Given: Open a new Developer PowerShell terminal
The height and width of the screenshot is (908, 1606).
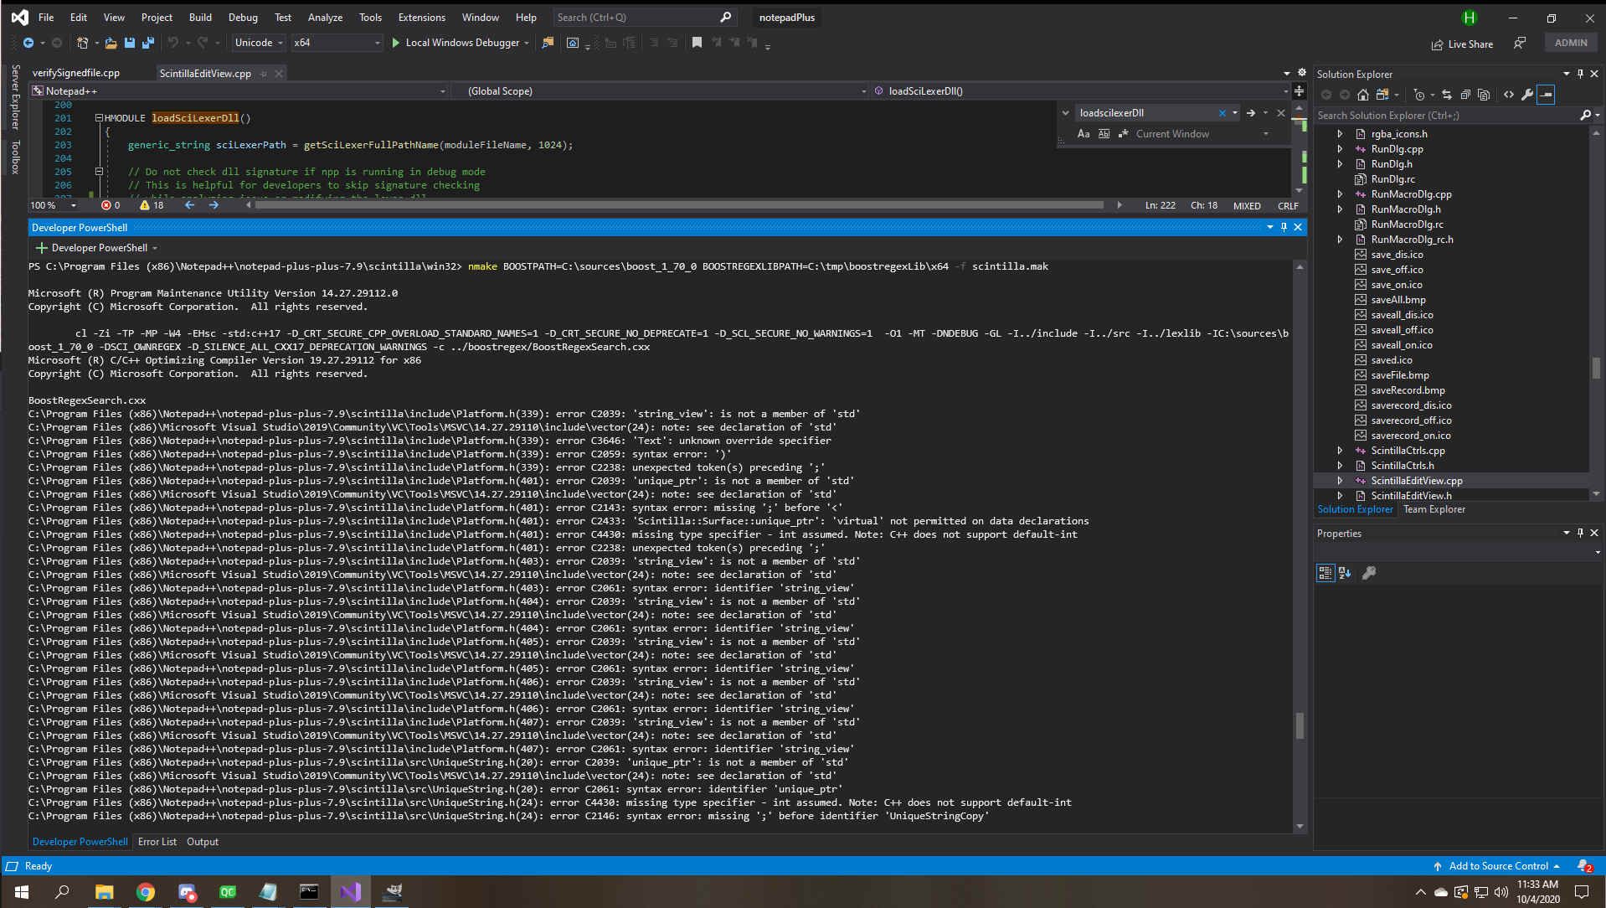Looking at the screenshot, I should click(90, 248).
